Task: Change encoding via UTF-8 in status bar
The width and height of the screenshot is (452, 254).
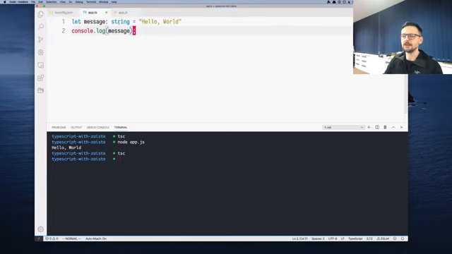Action: pyautogui.click(x=333, y=238)
